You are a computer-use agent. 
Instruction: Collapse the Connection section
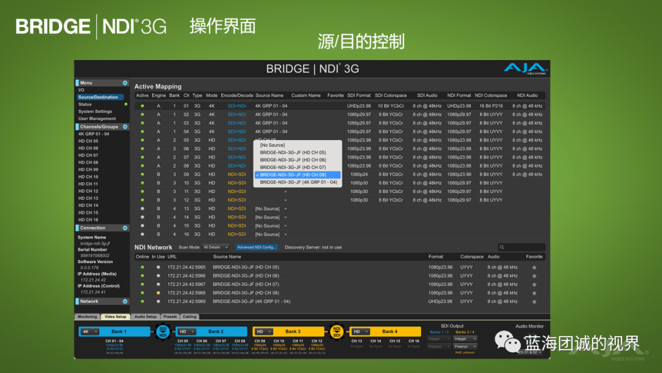click(x=125, y=228)
